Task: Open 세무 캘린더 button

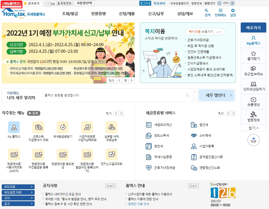Action: tap(216, 95)
